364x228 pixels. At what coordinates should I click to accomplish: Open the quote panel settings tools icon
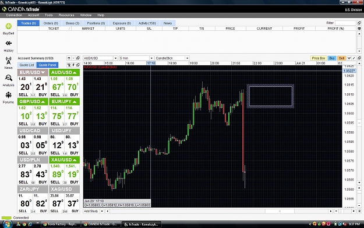69,65
